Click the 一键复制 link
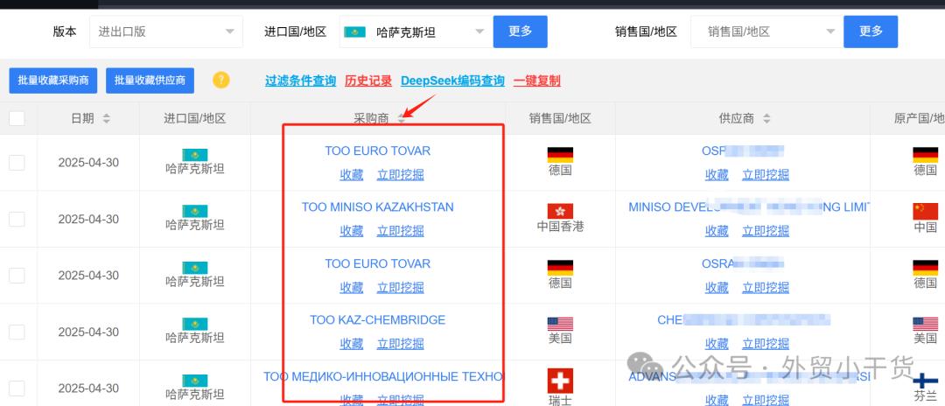 (x=537, y=80)
